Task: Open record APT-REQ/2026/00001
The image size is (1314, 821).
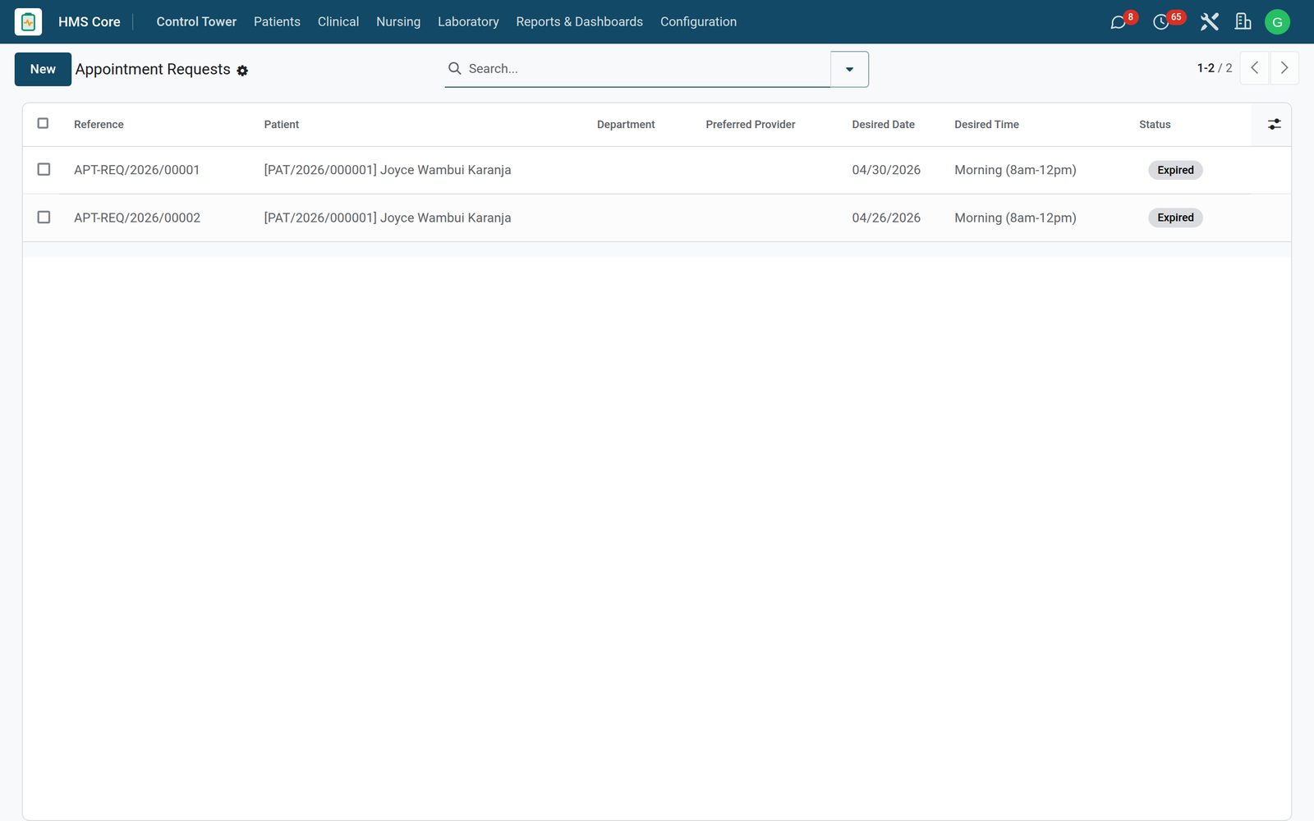Action: coord(136,170)
